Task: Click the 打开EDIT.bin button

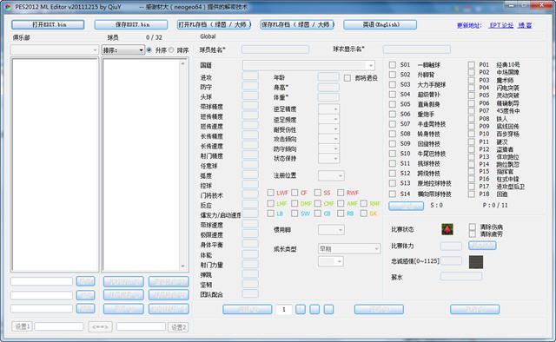Action: click(48, 24)
